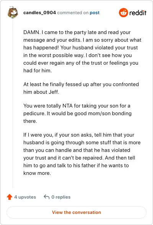Viewport: 153px width, 225px height.
Task: Click the reply arrow icon
Action: [47, 197]
